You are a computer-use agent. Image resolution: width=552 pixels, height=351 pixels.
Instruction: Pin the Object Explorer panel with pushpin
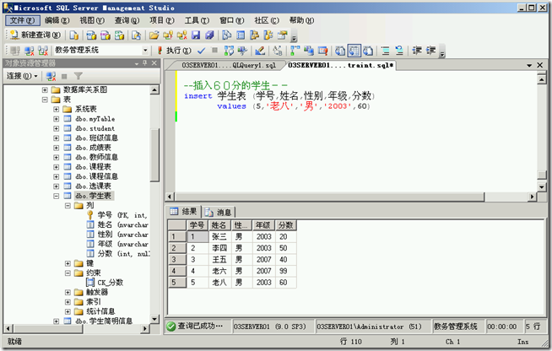144,63
